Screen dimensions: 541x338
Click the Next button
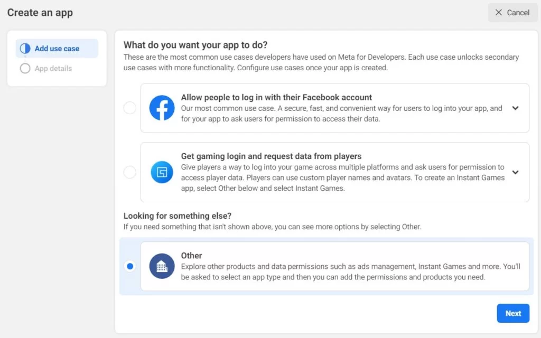(513, 313)
